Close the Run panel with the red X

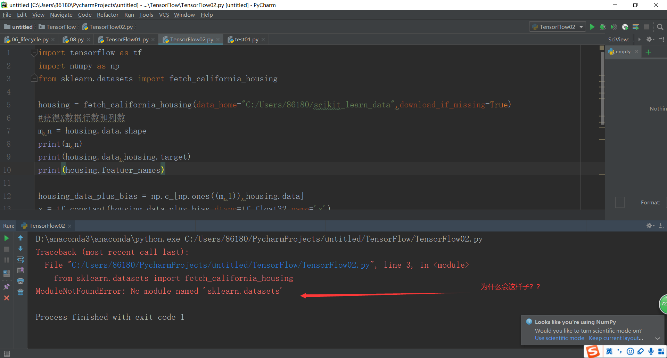pyautogui.click(x=7, y=298)
